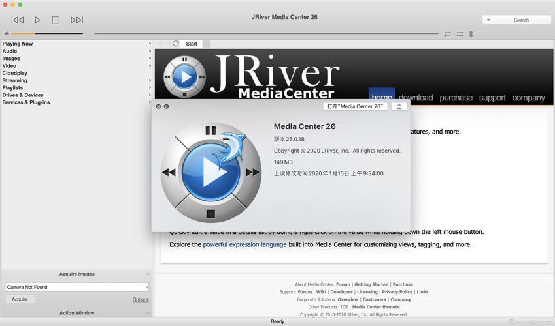This screenshot has width=555, height=326.
Task: Skip to previous track
Action: coord(18,20)
